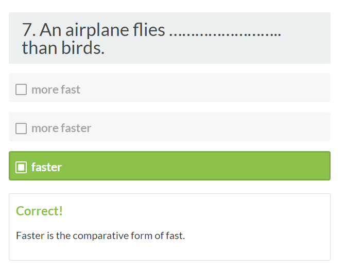Click the 'more faster' answer label
Screen dimensions: 346x274
(61, 129)
